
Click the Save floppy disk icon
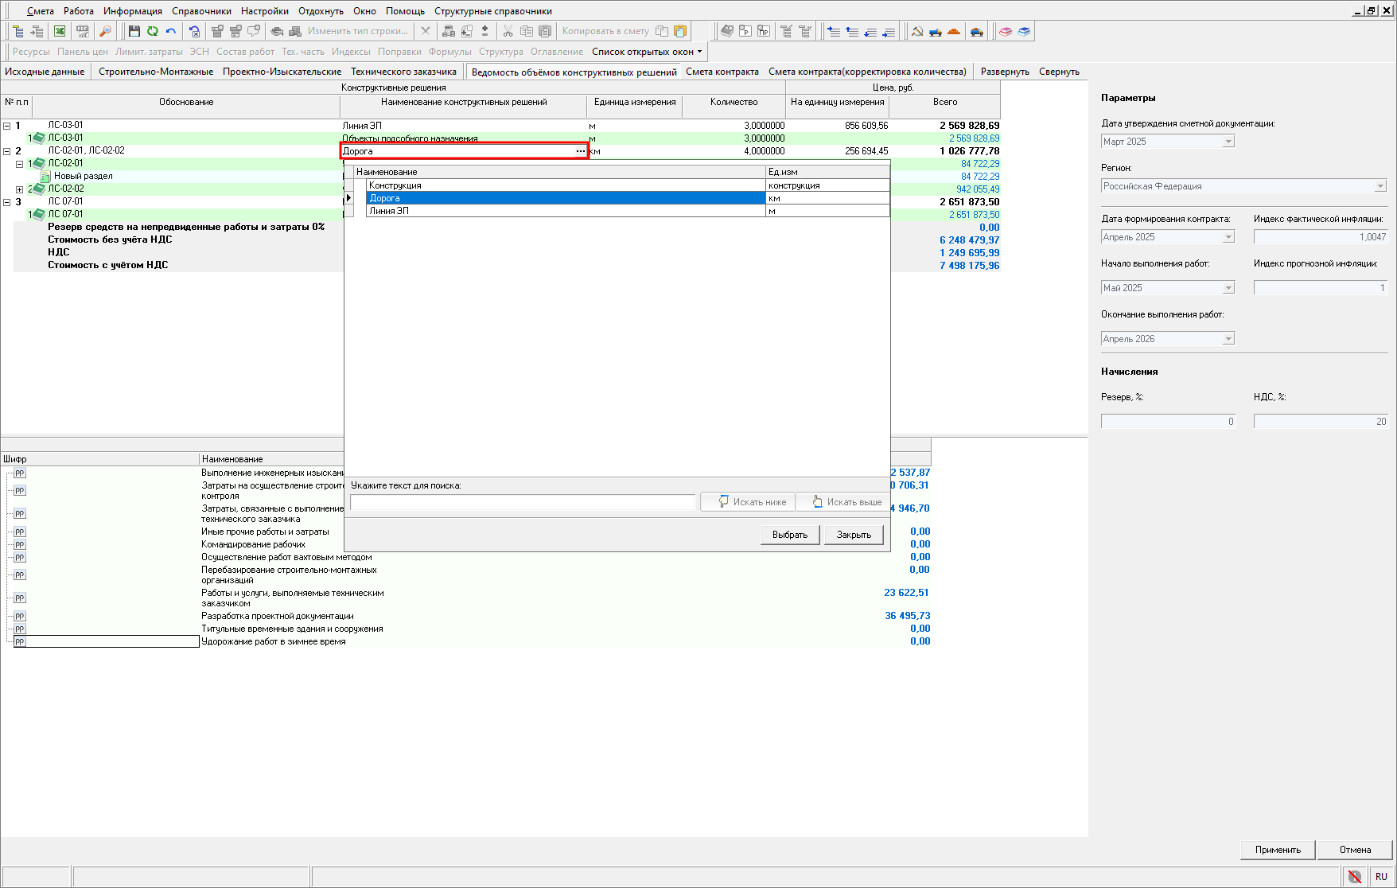[x=134, y=31]
